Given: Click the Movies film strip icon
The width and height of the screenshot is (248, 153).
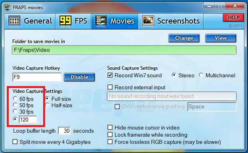Looking at the screenshot, I should click(101, 21).
